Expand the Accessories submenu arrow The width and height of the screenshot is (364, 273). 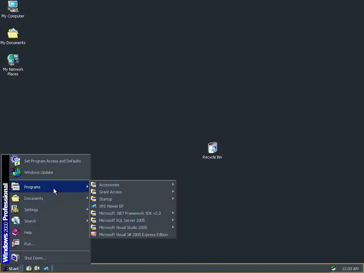pos(173,184)
